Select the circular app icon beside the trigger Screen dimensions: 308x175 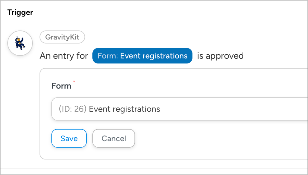(20, 43)
